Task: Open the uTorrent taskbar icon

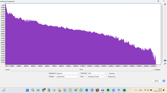Action: (70, 90)
